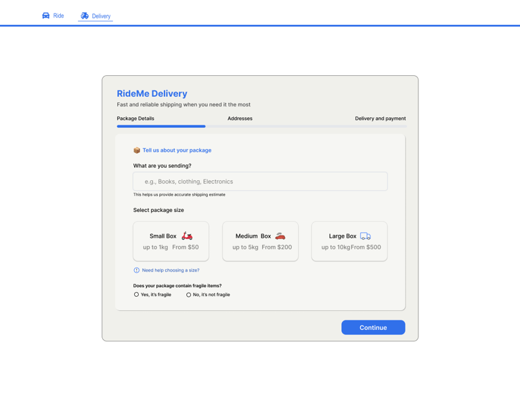Image resolution: width=520 pixels, height=399 pixels.
Task: Click 'Tell us about your package' heading
Action: [x=177, y=150]
